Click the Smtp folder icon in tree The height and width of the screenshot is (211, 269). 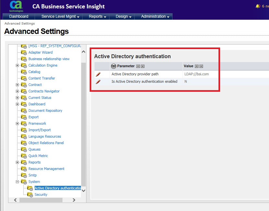point(24,175)
